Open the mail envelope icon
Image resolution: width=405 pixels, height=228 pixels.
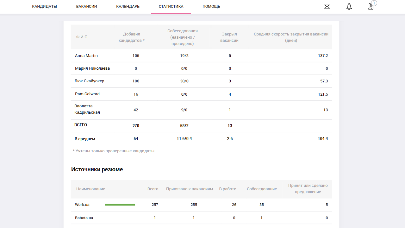[327, 6]
